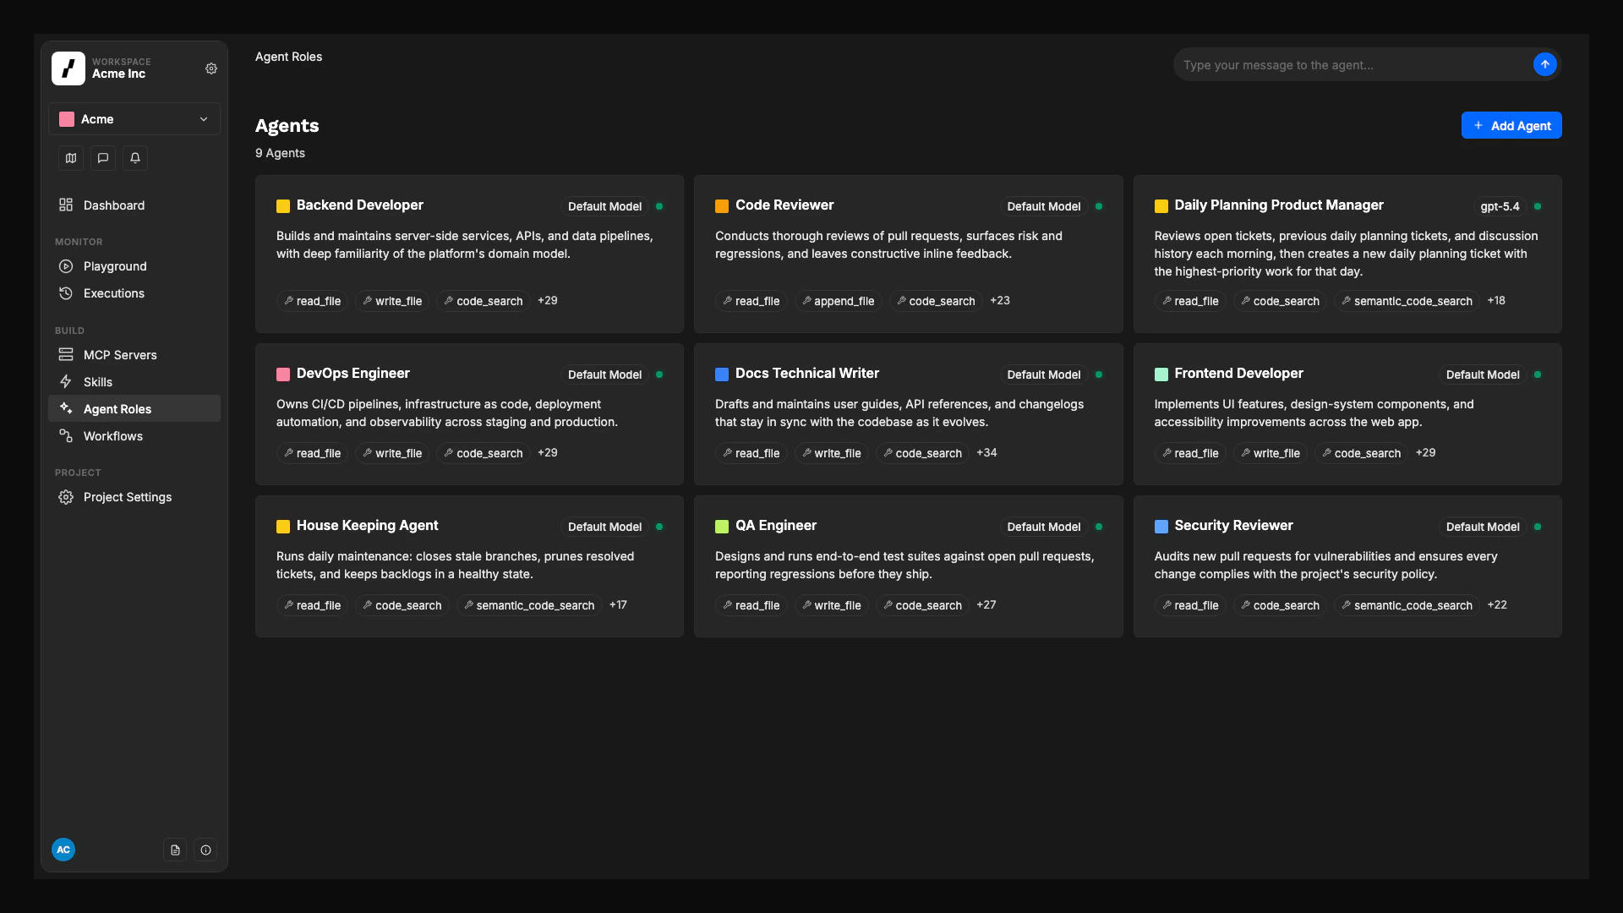Image resolution: width=1623 pixels, height=913 pixels.
Task: Open Docs Technical Writer Default Model badge
Action: click(x=1043, y=374)
